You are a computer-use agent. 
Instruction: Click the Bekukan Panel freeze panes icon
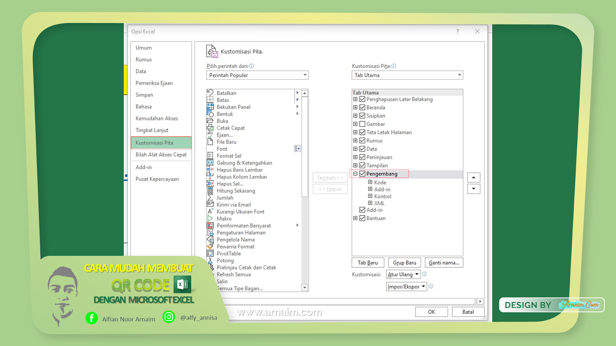(210, 107)
